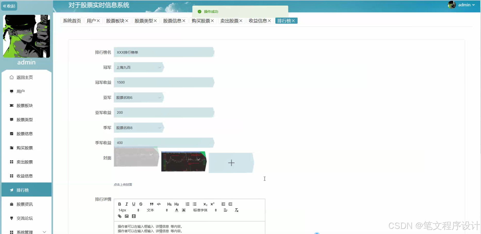
Task: Open the admin account dropdown
Action: (x=466, y=5)
